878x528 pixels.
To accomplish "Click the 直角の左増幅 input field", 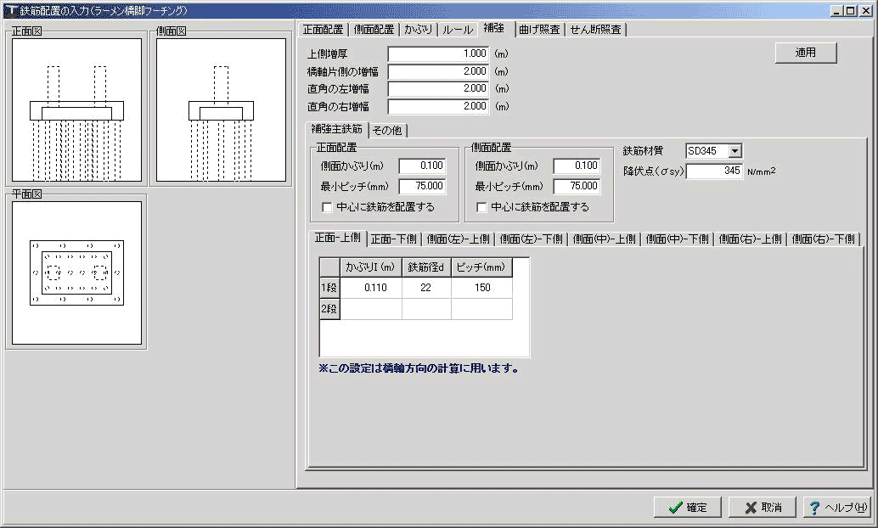I will (438, 88).
